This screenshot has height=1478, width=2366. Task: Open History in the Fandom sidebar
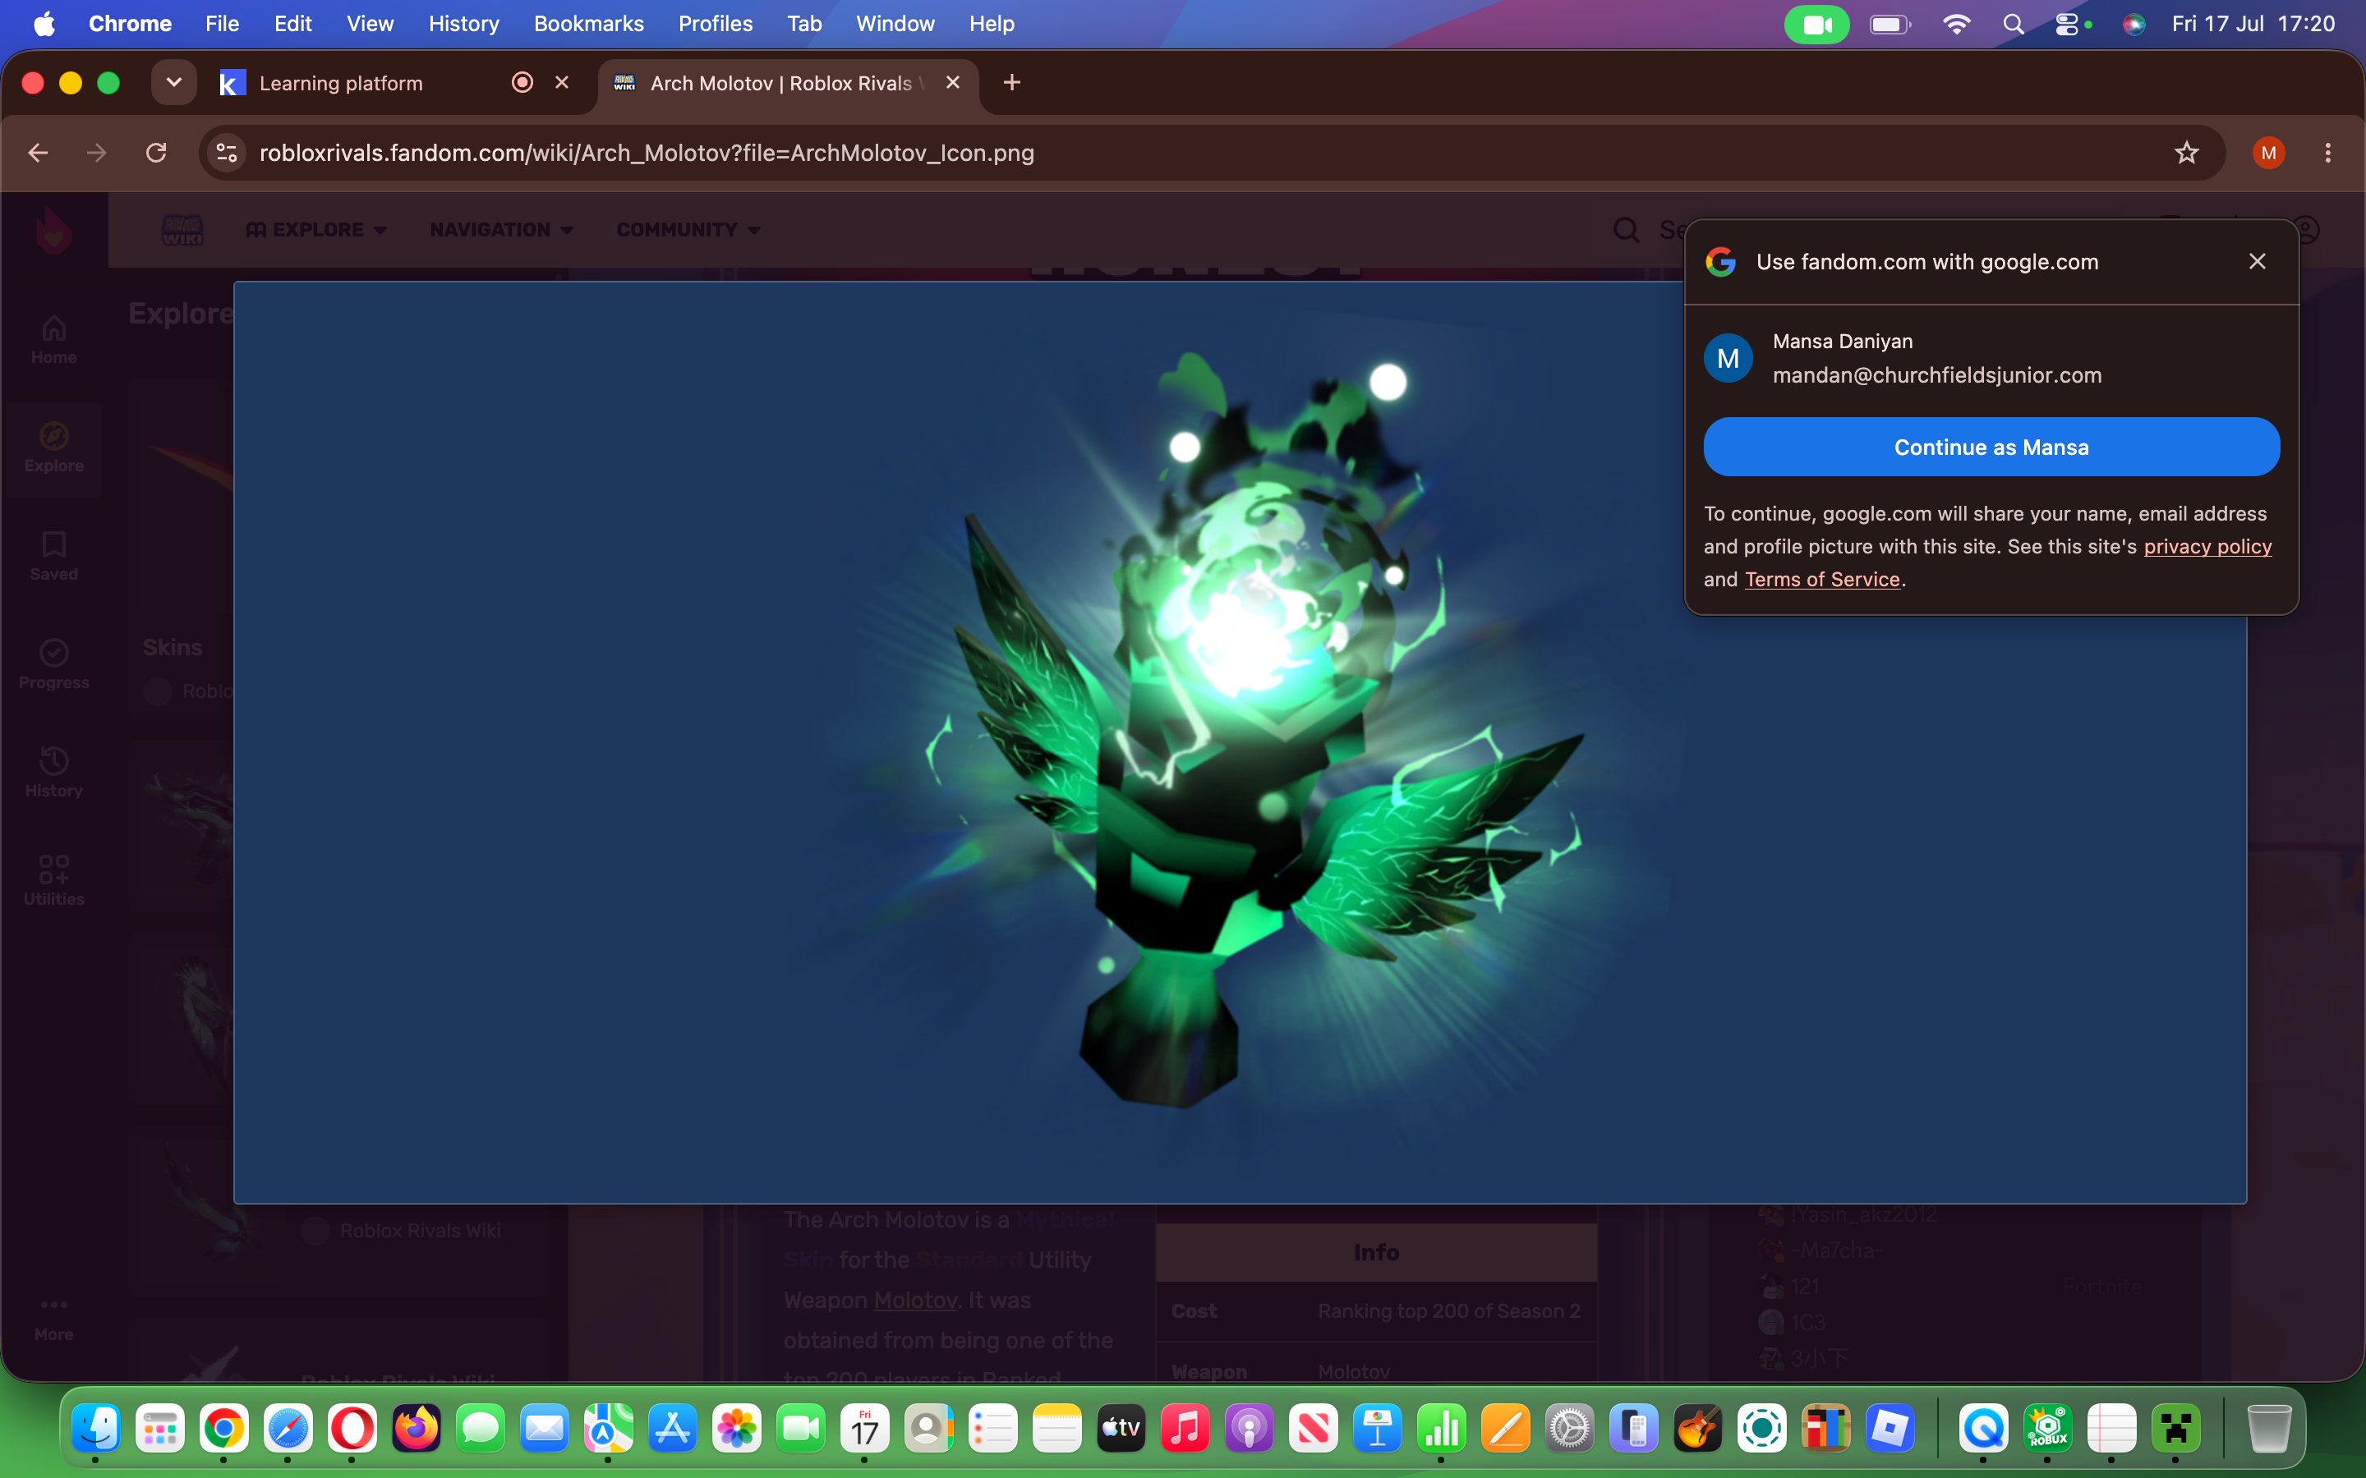coord(53,773)
